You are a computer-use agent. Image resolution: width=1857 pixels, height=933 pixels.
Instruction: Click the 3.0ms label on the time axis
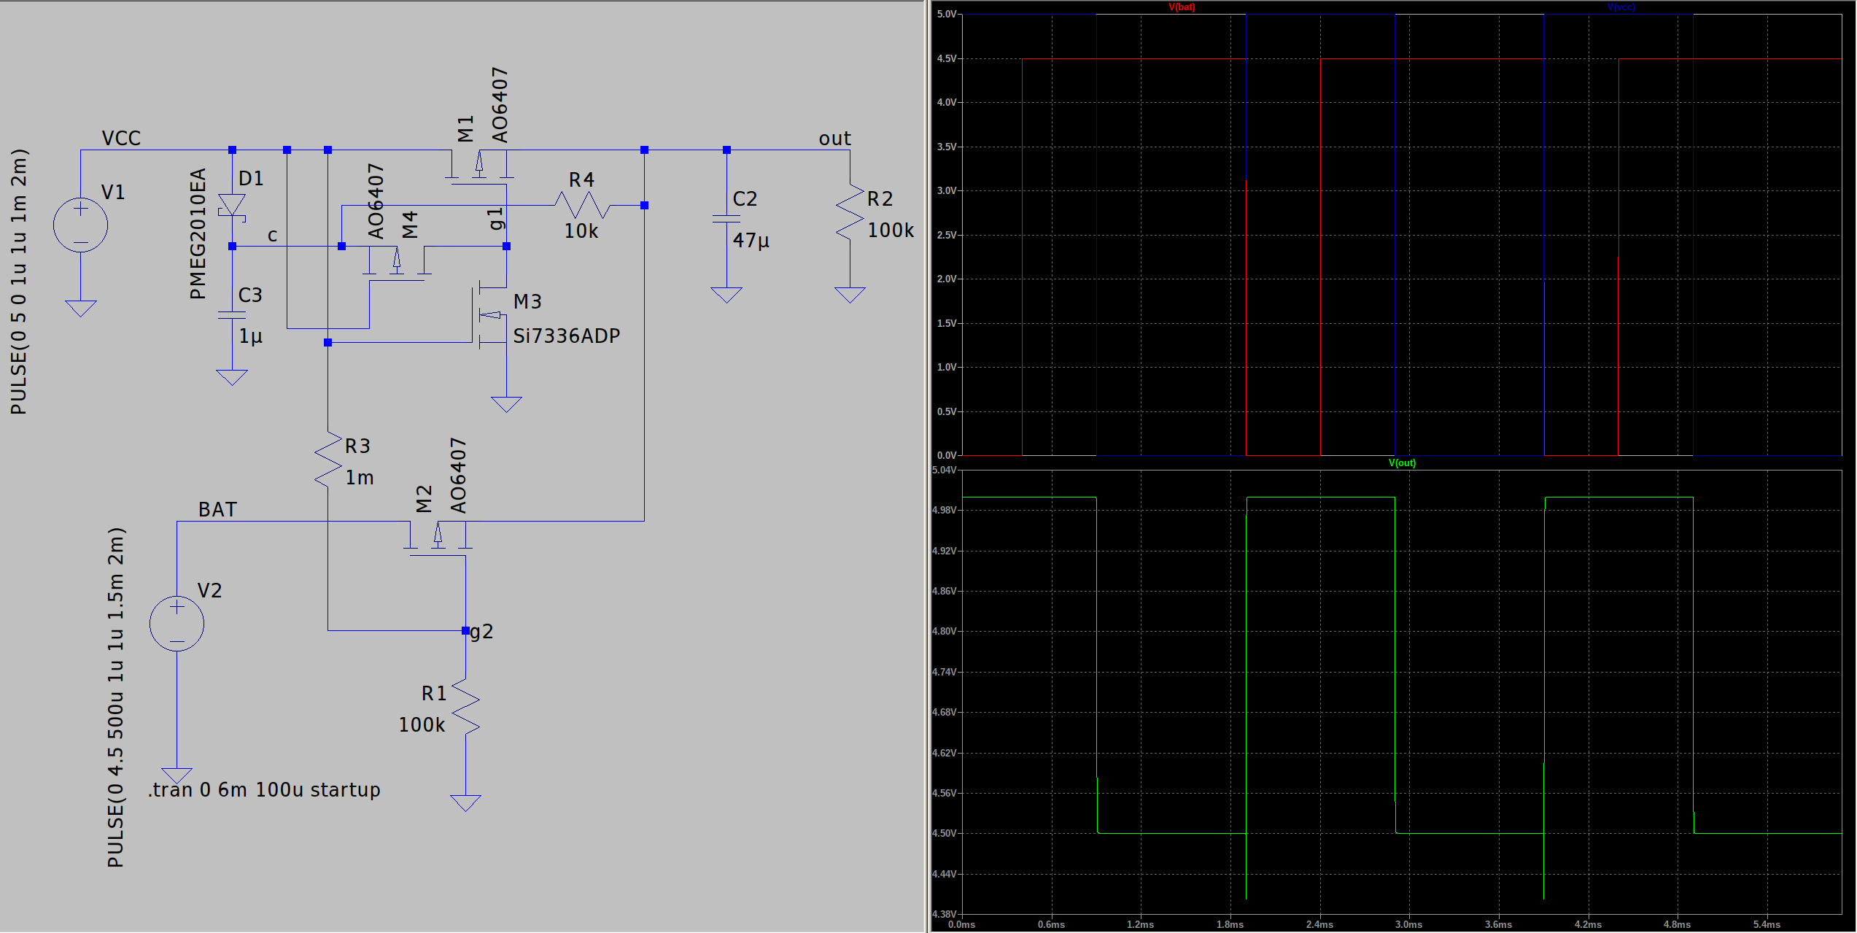1408,924
